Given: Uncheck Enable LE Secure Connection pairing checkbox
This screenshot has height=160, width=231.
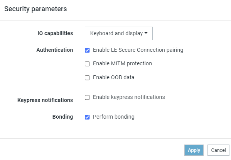Looking at the screenshot, I should (x=87, y=50).
